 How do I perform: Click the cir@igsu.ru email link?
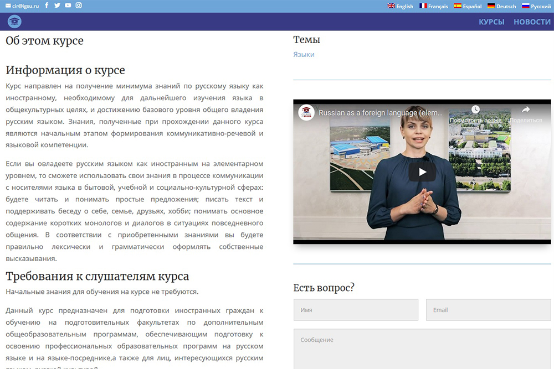pos(22,6)
